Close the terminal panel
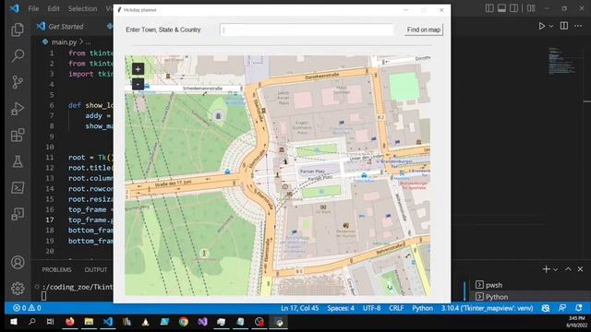The height and width of the screenshot is (332, 591). [x=580, y=269]
